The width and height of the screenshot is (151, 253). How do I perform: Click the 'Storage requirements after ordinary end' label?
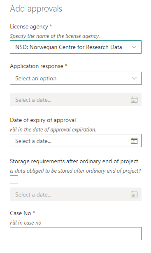(74, 161)
